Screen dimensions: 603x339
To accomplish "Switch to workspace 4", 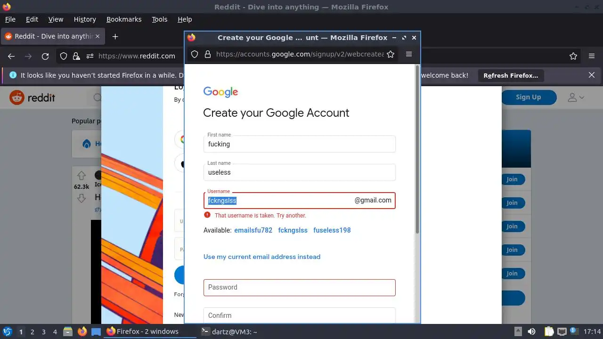I will (x=55, y=331).
